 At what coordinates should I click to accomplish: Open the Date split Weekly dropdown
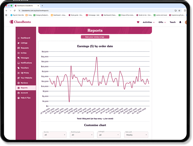[x=136, y=135]
